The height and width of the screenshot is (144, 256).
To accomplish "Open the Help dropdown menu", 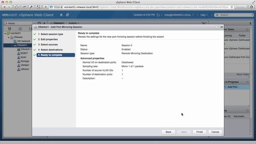I will [204, 15].
